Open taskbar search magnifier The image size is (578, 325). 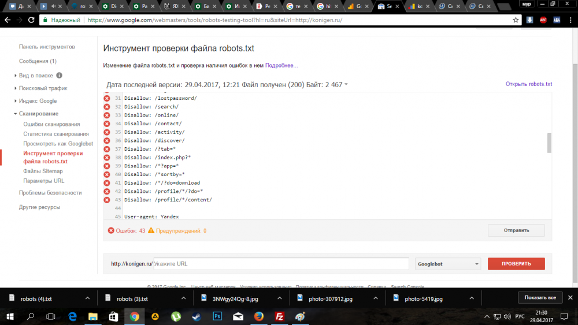click(31, 316)
